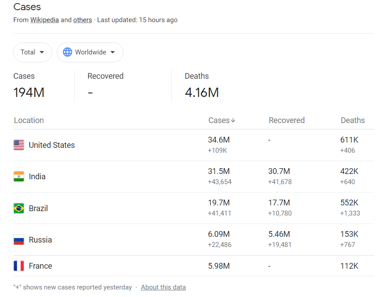Click Russia deaths value 153K
This screenshot has height=297, width=381.
349,234
